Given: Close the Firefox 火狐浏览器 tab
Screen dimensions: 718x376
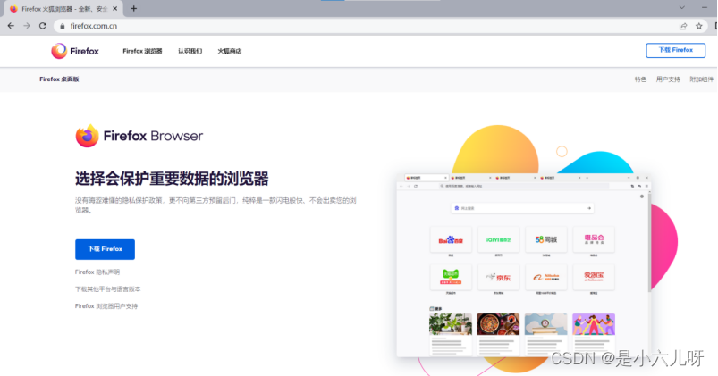Looking at the screenshot, I should [x=115, y=8].
